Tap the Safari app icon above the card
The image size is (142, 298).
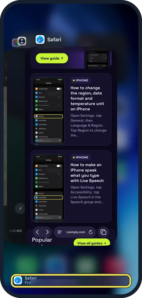coord(40,39)
